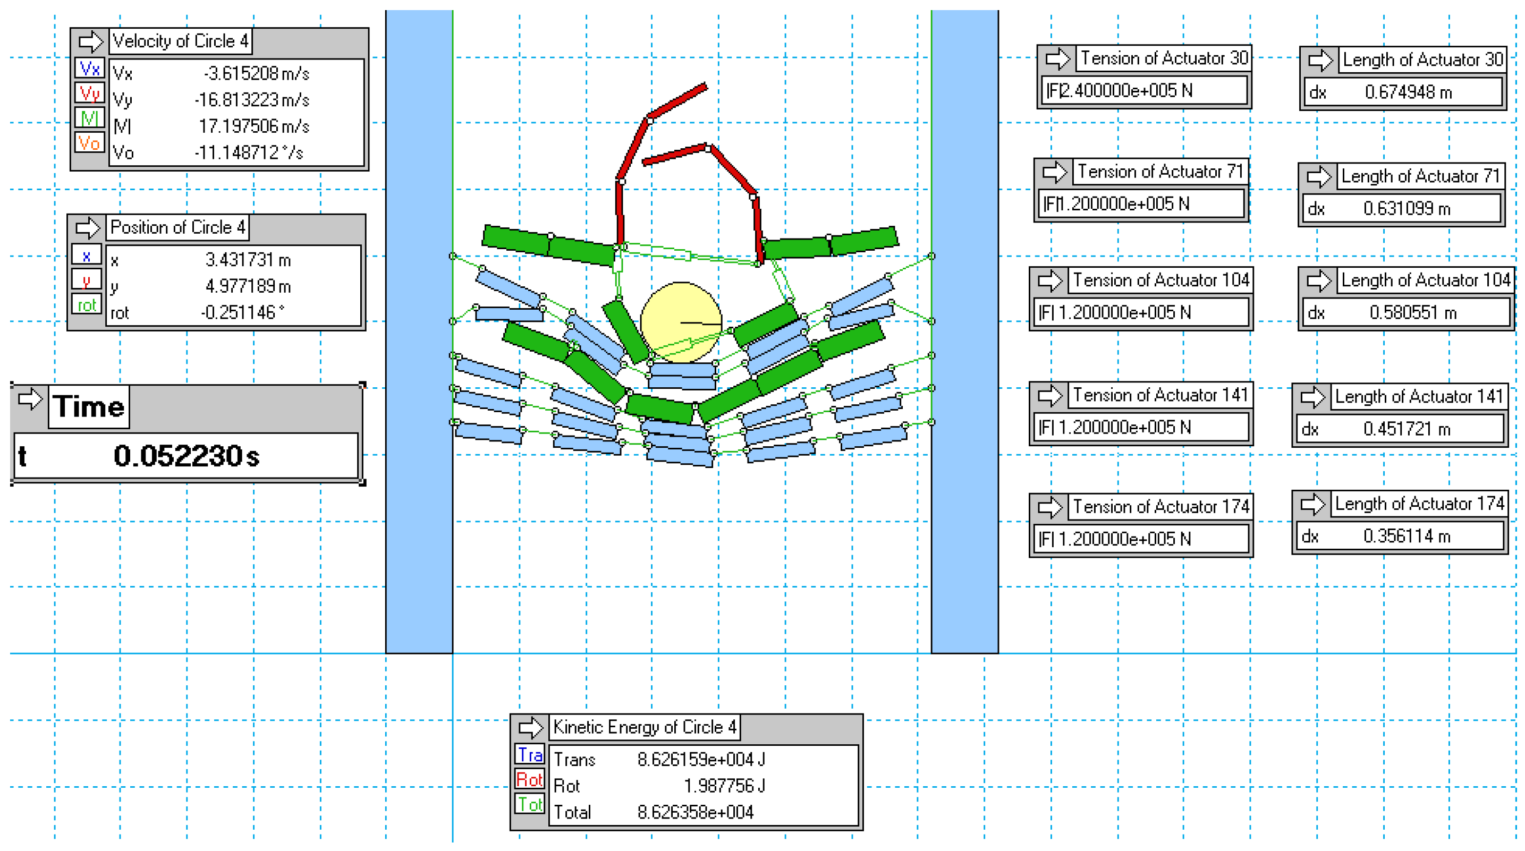Click the time value 0.052230 s field

[x=186, y=456]
